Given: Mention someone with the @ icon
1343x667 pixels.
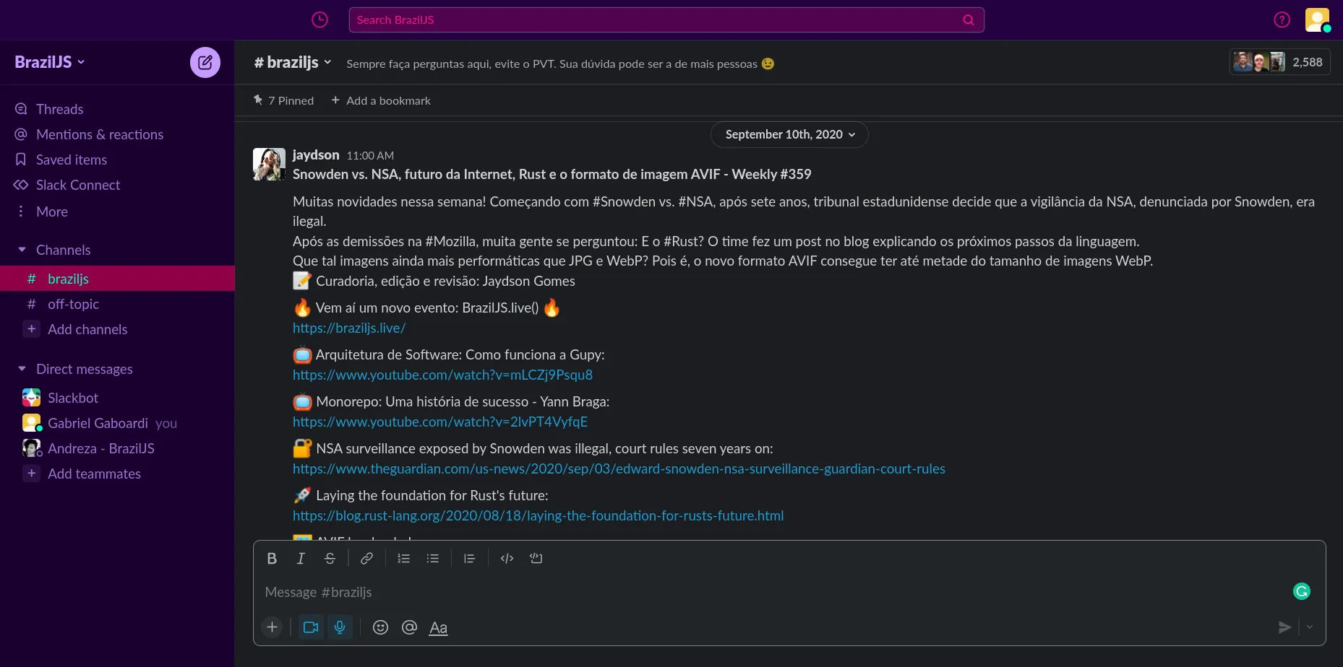Looking at the screenshot, I should [409, 627].
